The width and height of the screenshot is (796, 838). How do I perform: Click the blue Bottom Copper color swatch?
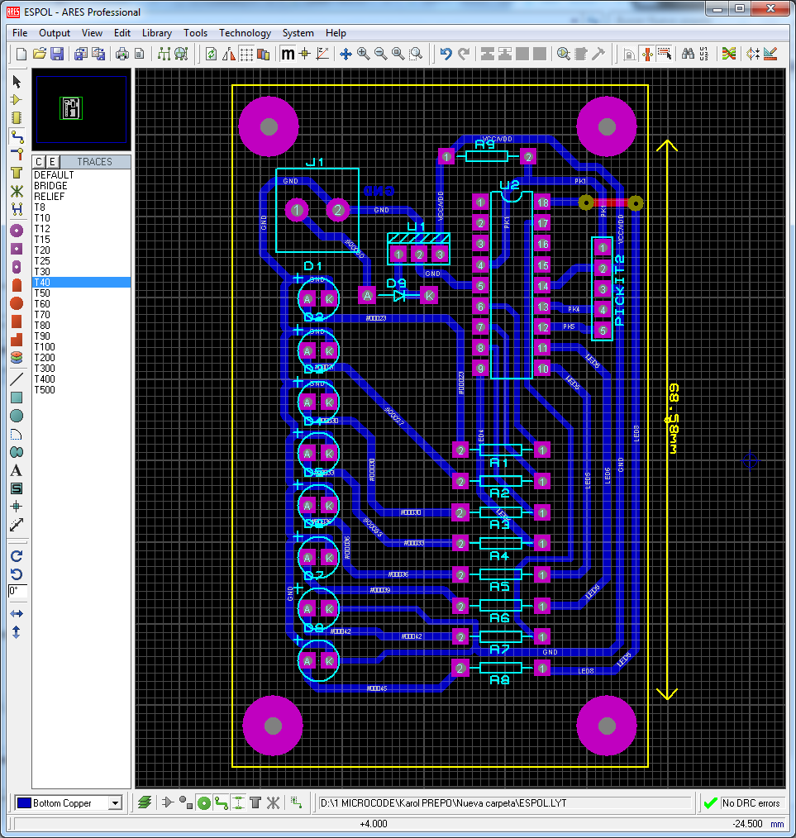tap(24, 802)
